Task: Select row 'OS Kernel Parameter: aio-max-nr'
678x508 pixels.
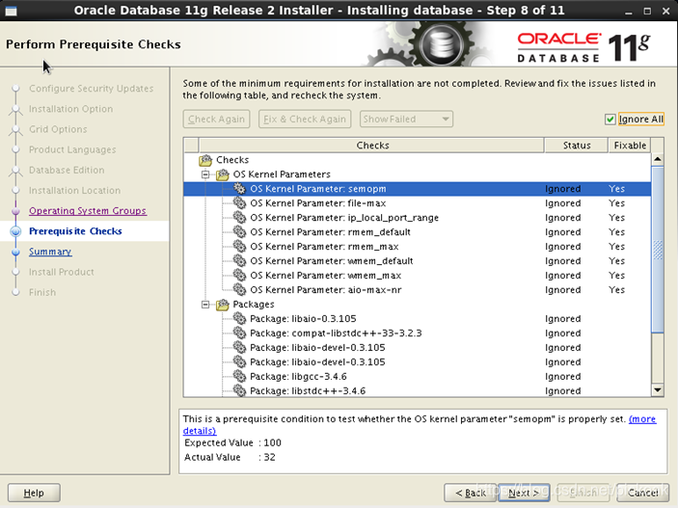Action: (418, 290)
